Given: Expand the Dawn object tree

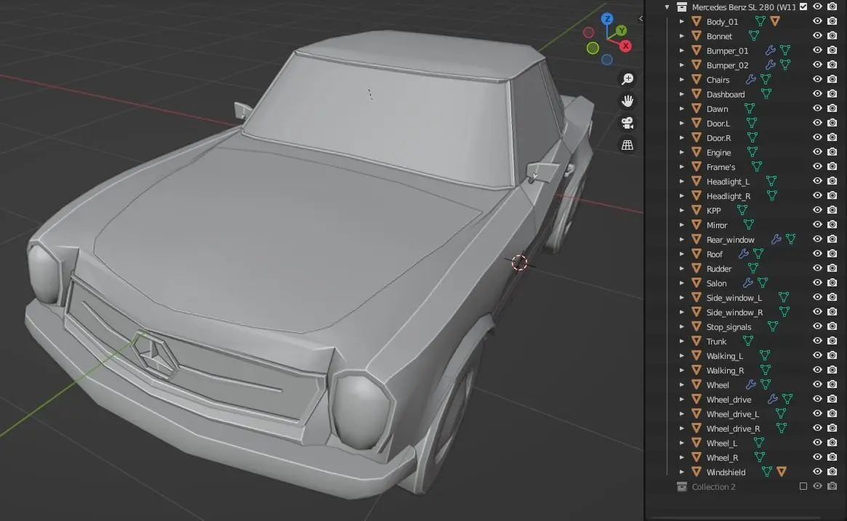Looking at the screenshot, I should pos(682,108).
